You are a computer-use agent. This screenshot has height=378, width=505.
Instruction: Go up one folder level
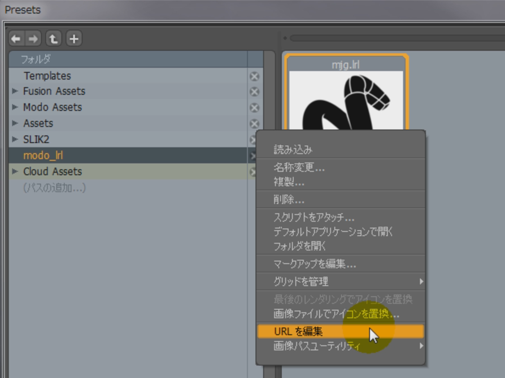tap(53, 39)
